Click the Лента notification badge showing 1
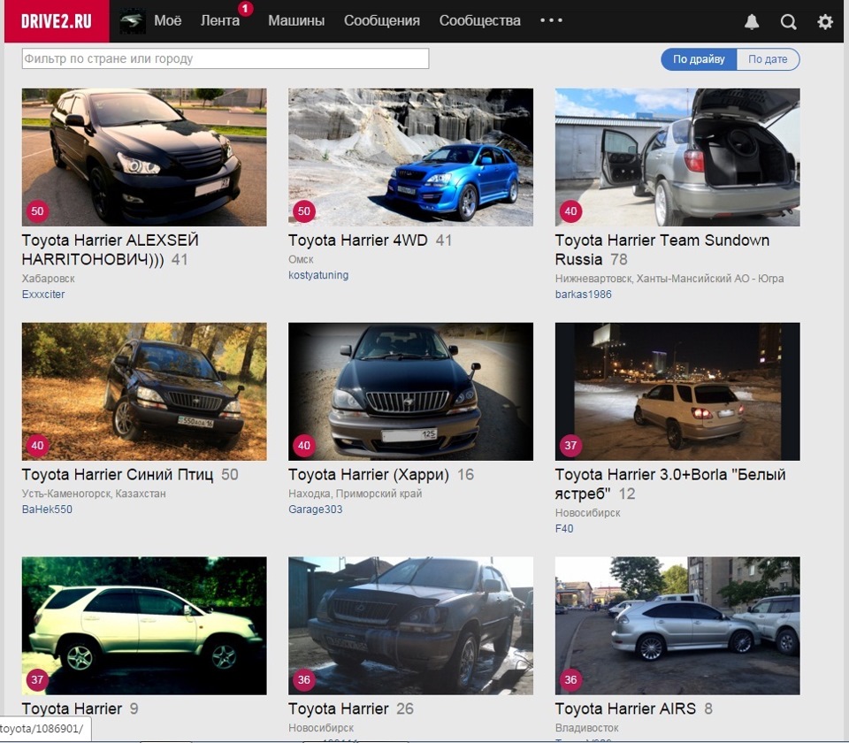 [245, 9]
